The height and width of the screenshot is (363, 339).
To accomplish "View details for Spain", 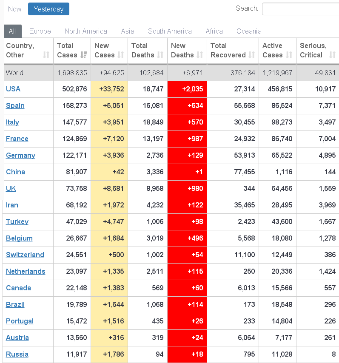I will (x=15, y=106).
